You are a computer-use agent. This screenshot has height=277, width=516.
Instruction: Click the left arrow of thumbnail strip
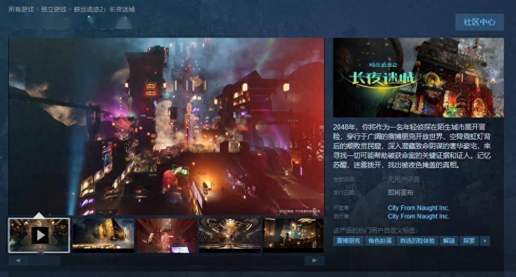[x=18, y=261]
